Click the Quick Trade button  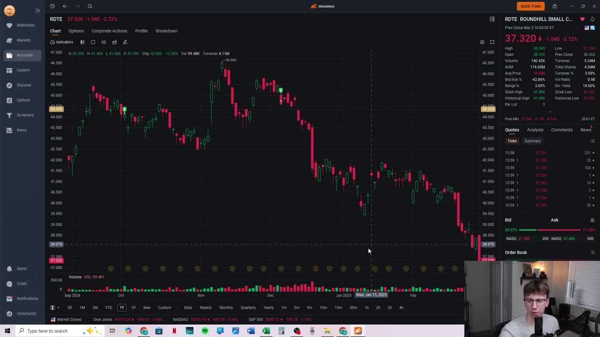click(x=531, y=6)
